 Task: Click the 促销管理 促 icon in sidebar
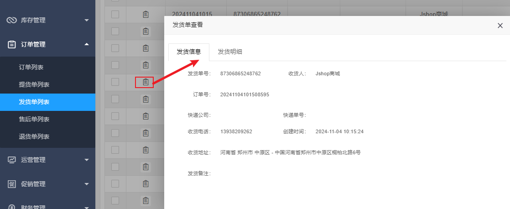pos(12,184)
